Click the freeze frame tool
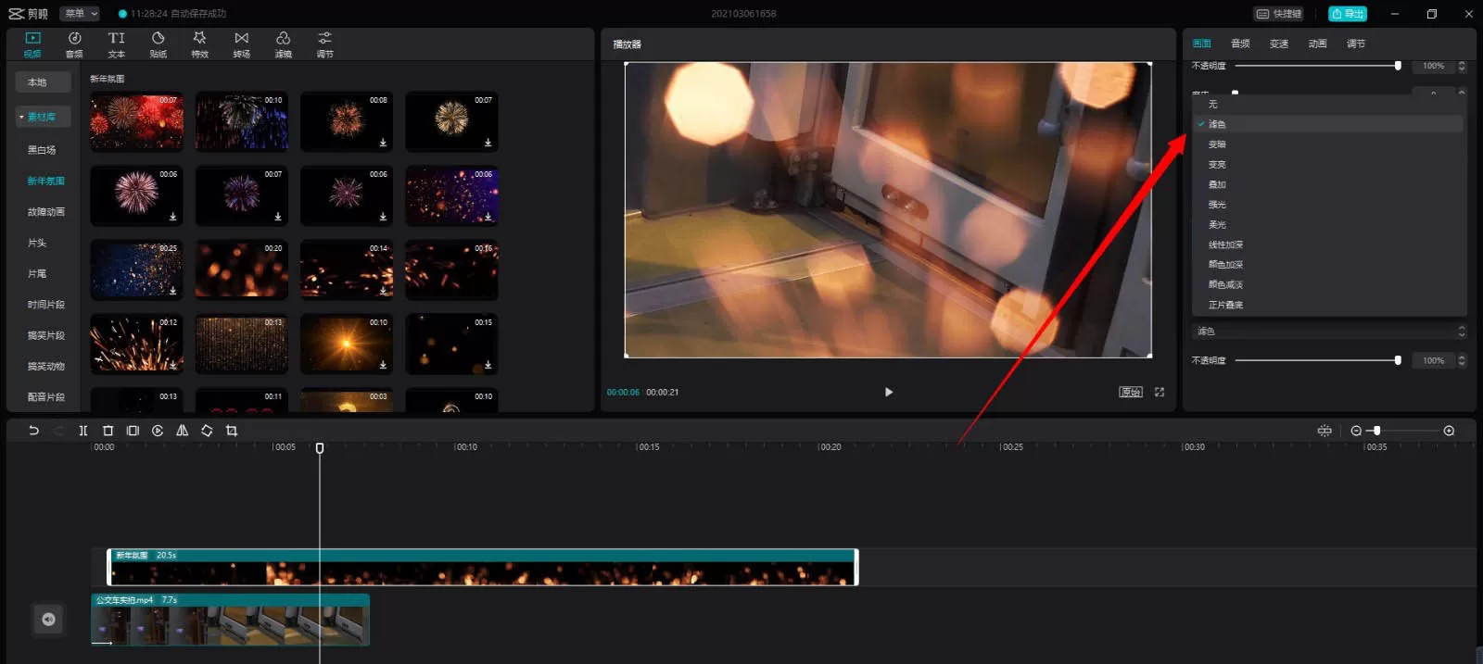1483x664 pixels. 133,431
